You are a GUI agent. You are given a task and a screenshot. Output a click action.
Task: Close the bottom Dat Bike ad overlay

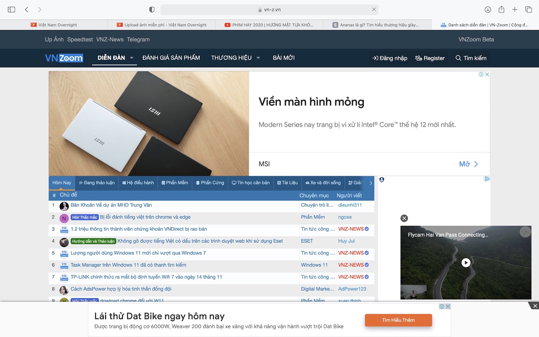click(x=535, y=306)
